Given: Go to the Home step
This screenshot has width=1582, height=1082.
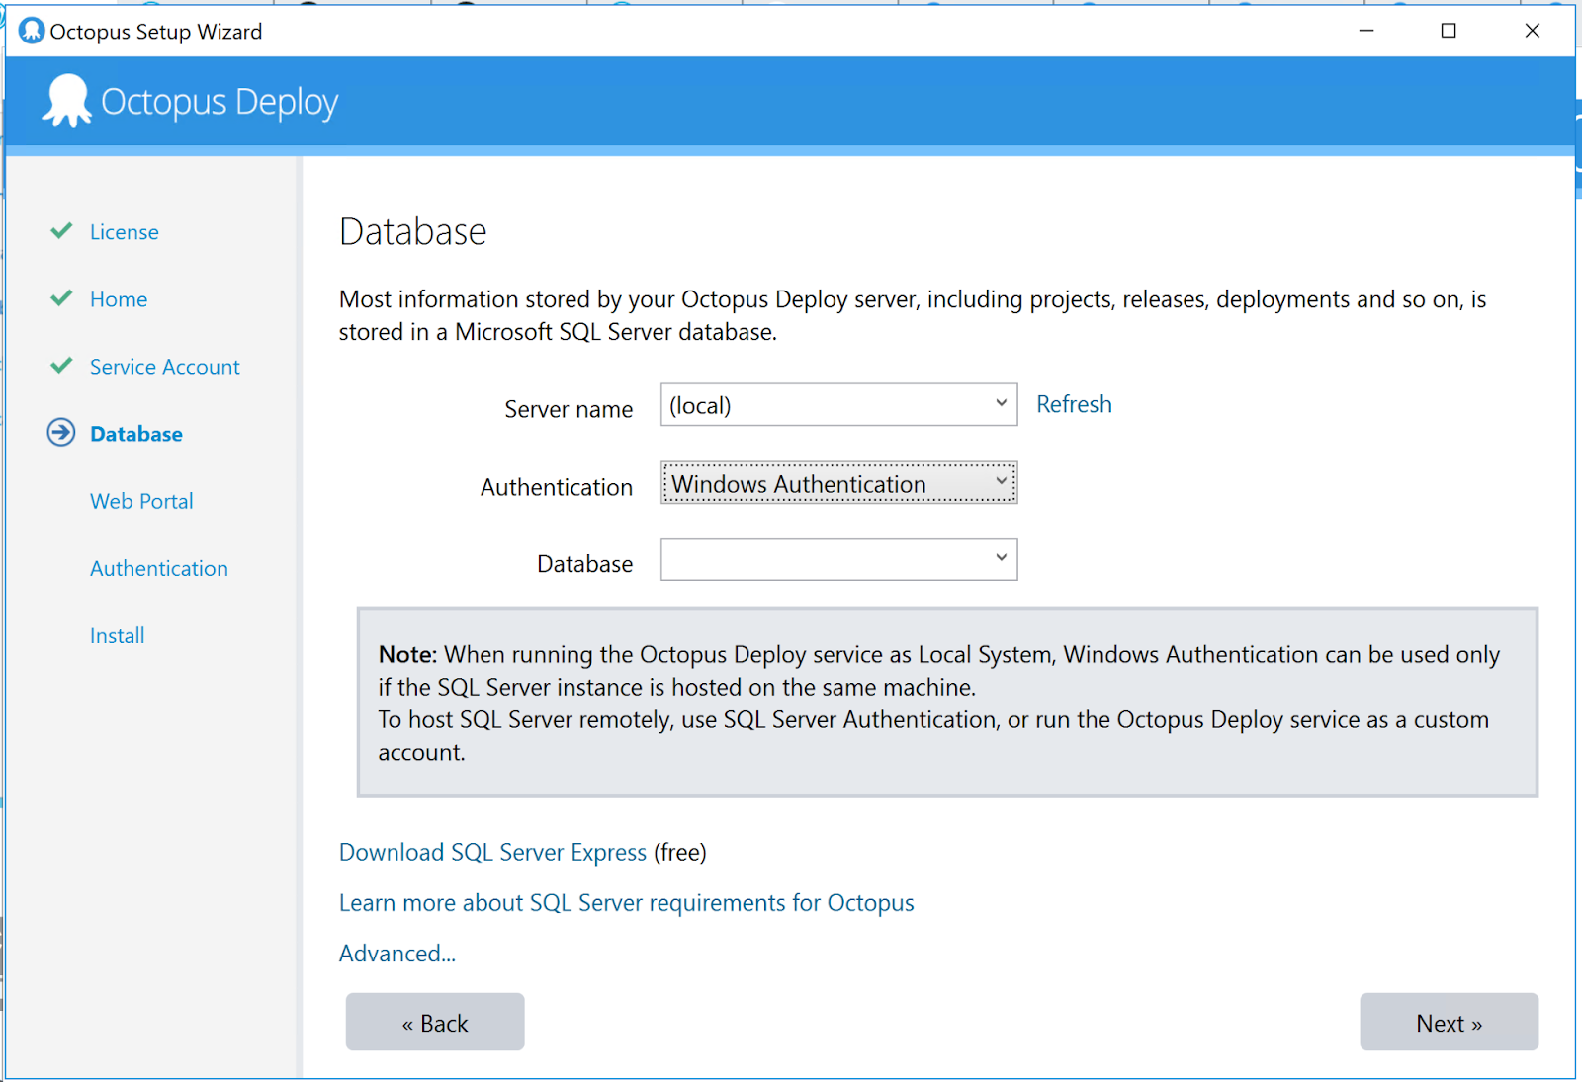Looking at the screenshot, I should tap(119, 299).
